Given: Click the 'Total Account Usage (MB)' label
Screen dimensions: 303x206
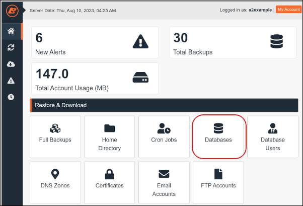Looking at the screenshot, I should pyautogui.click(x=72, y=88).
